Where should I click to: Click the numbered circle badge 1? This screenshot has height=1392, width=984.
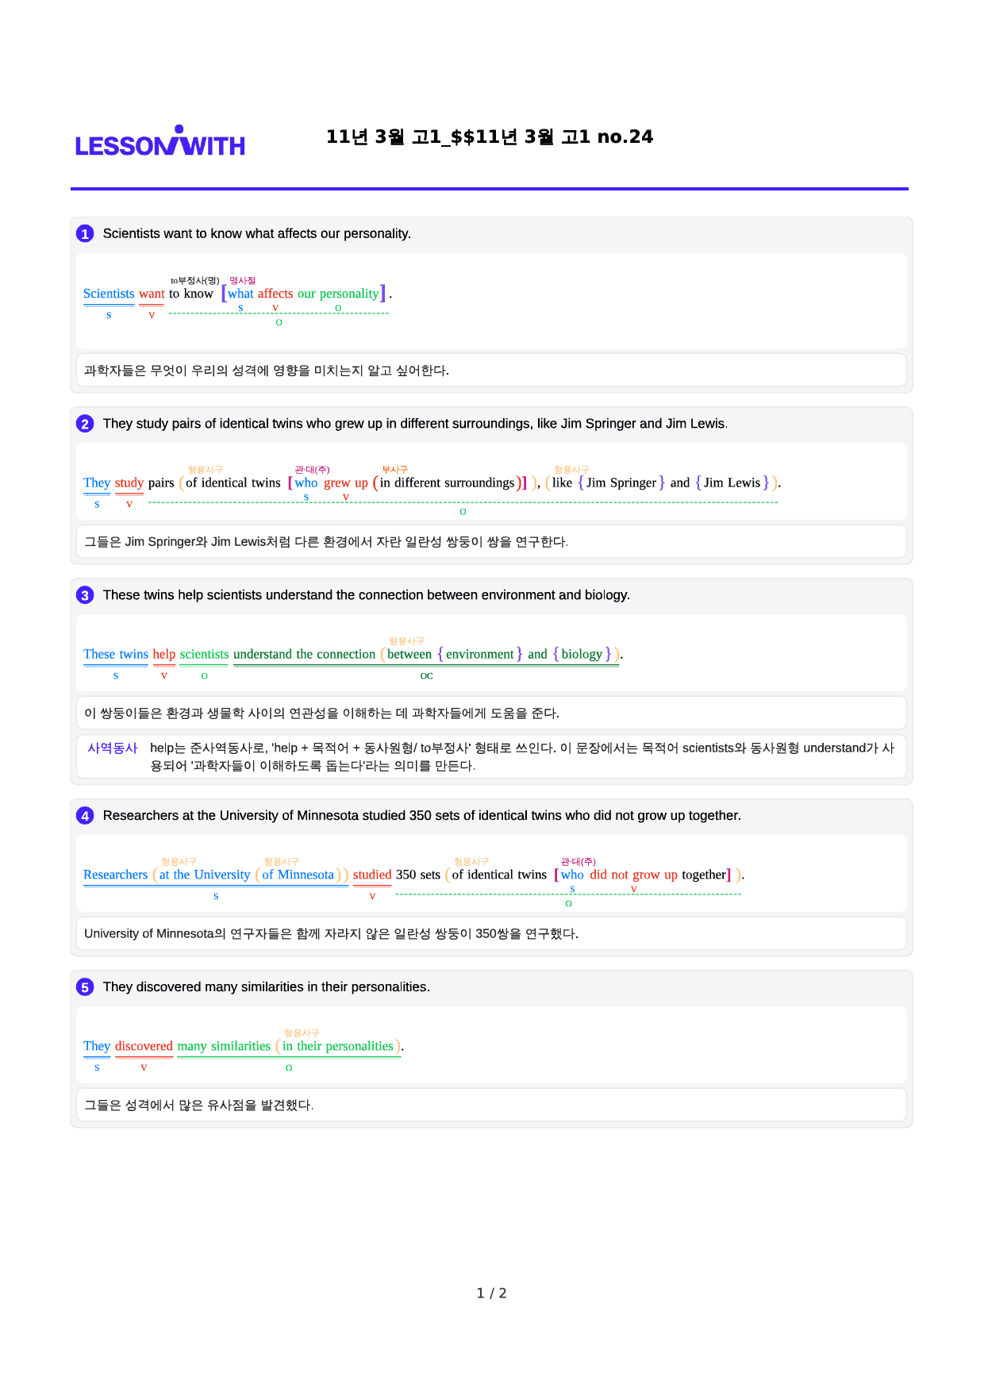pyautogui.click(x=85, y=234)
